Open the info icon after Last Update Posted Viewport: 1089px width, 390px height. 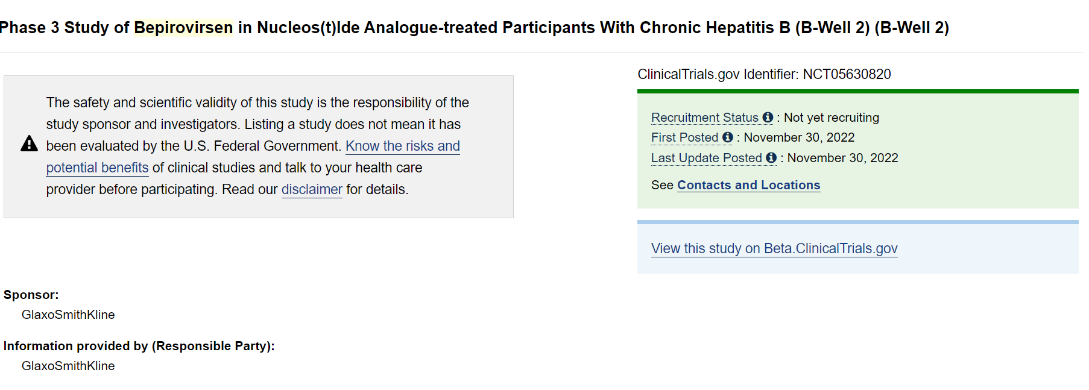[x=771, y=158]
